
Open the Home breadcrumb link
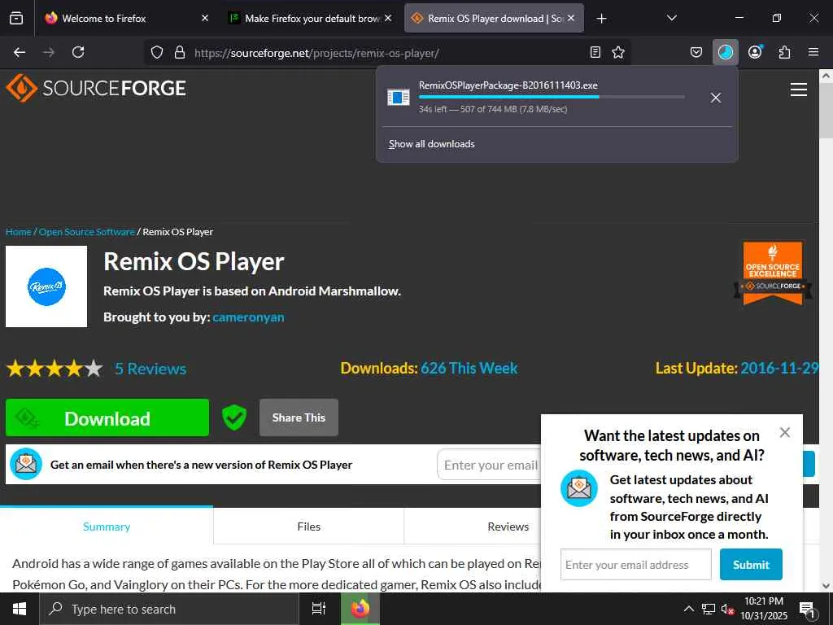[x=18, y=232]
